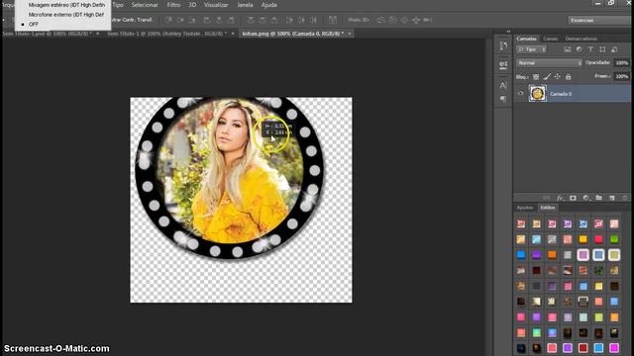Align left edges in options bar
This screenshot has width=634, height=356.
(207, 20)
